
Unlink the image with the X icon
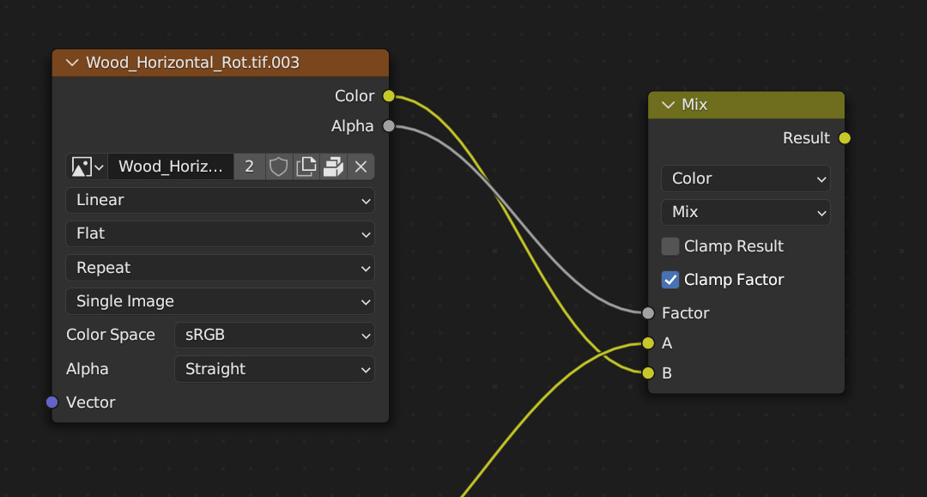pos(361,167)
